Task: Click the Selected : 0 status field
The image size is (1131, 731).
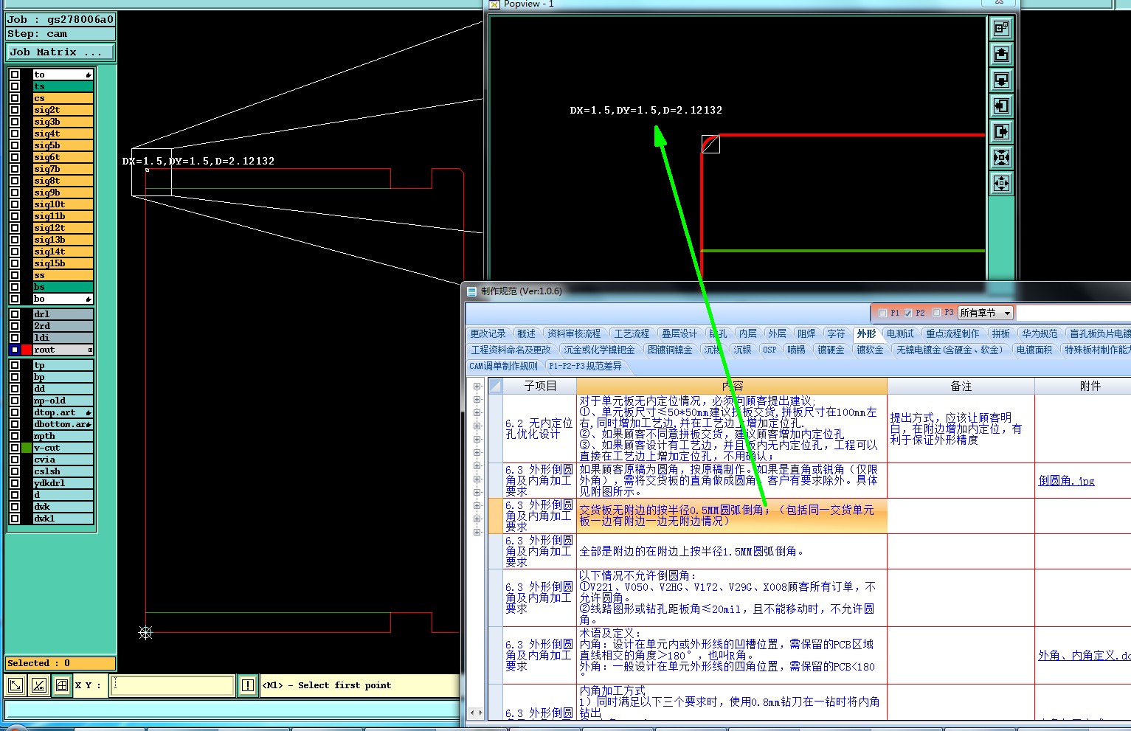Action: tap(60, 663)
